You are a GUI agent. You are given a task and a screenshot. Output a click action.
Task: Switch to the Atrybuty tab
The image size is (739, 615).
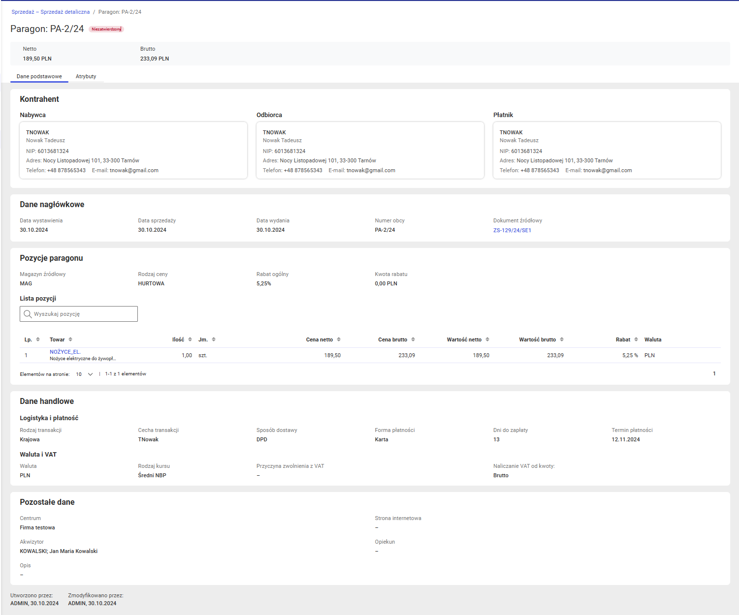[x=86, y=76]
